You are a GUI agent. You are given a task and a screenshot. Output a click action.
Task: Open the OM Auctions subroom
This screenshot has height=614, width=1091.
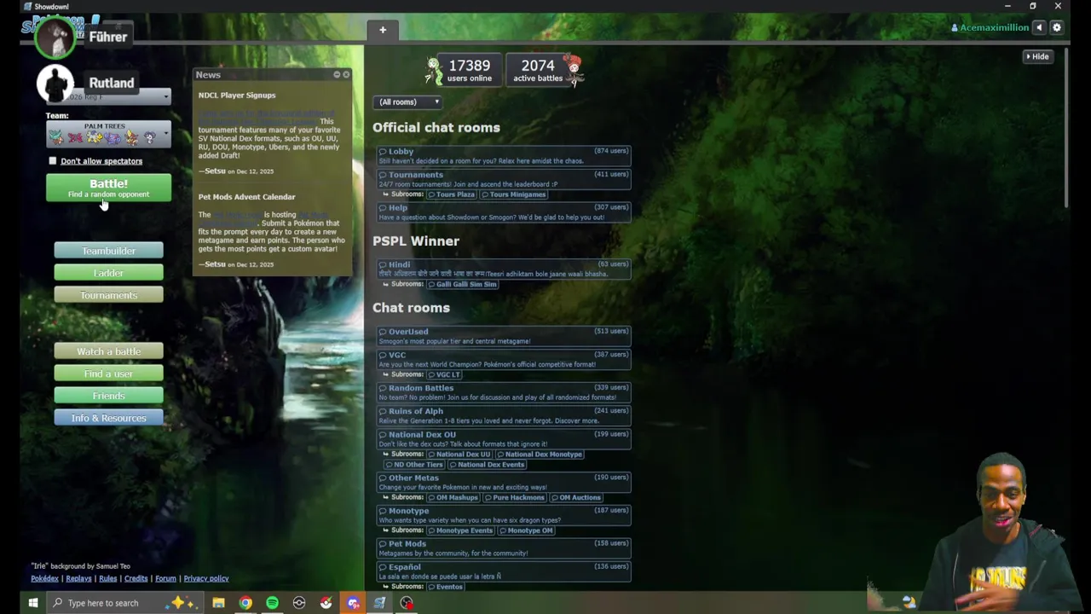tap(576, 498)
